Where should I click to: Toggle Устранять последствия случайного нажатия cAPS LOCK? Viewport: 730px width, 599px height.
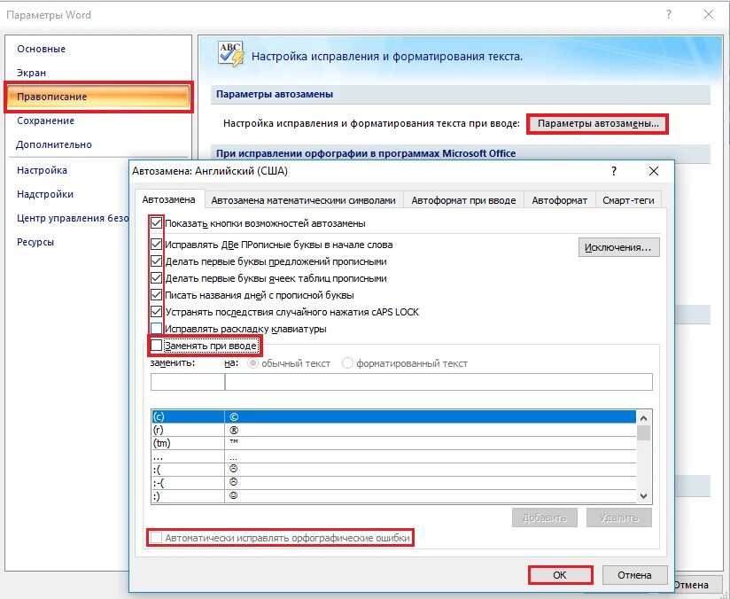157,312
